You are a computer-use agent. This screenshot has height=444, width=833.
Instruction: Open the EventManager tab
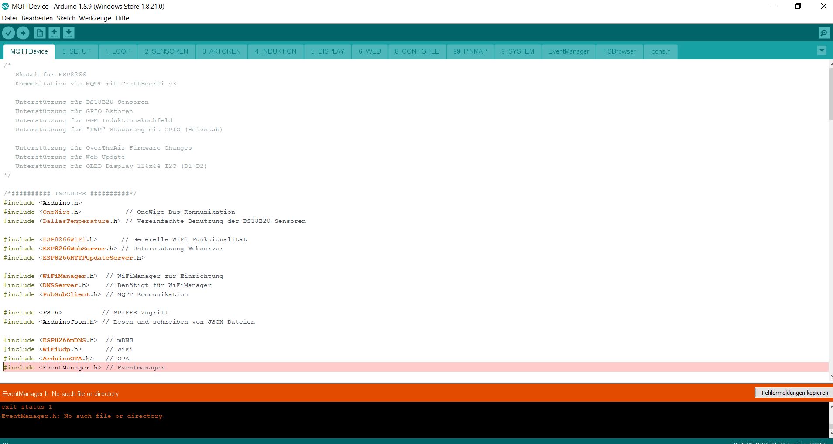tap(568, 51)
